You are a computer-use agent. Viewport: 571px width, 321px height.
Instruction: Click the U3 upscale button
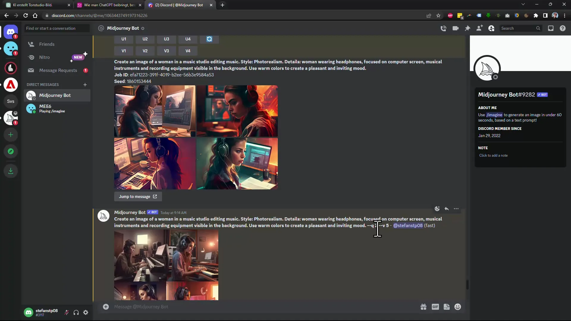(x=166, y=39)
